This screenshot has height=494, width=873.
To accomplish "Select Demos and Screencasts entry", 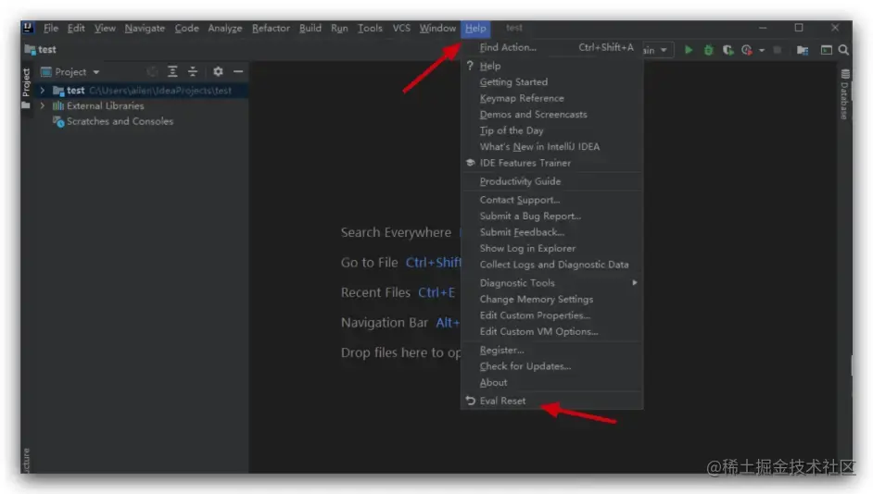I will point(551,114).
